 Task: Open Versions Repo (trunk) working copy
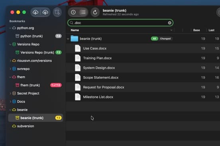[37, 52]
